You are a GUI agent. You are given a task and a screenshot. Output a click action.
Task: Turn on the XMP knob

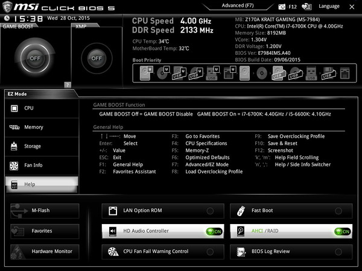97,58
